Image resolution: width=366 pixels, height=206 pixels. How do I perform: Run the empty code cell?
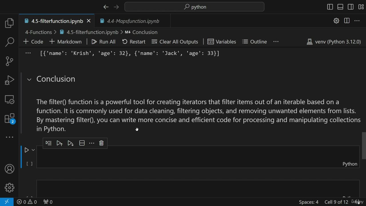click(x=27, y=150)
